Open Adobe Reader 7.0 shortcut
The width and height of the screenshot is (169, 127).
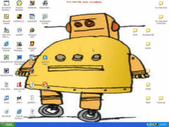[x=19, y=85]
